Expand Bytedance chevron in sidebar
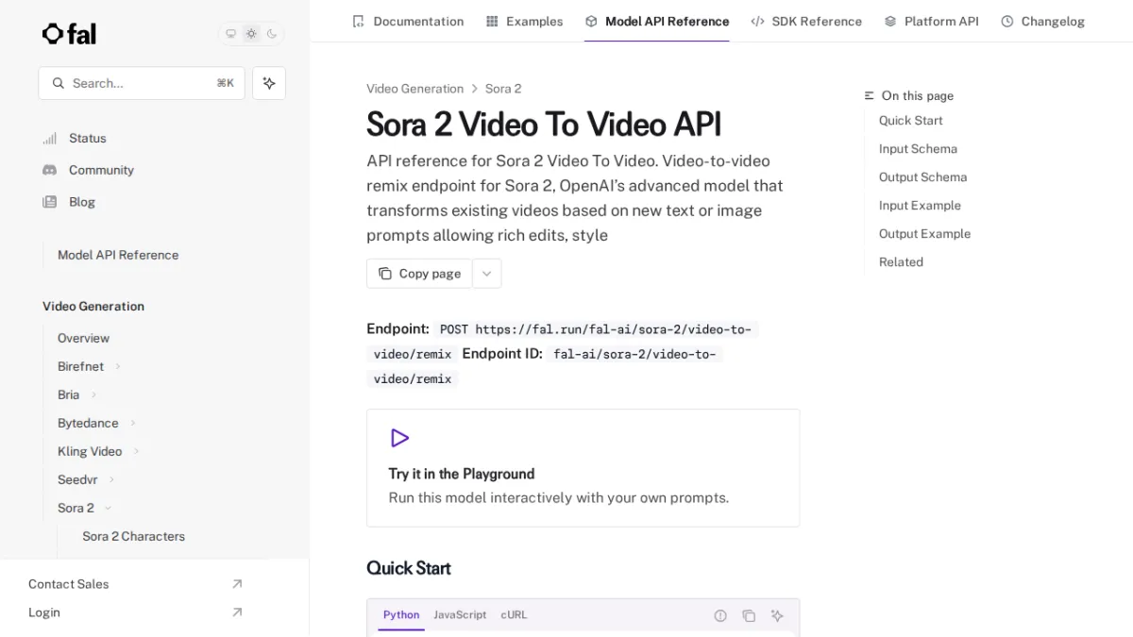The height and width of the screenshot is (637, 1133). point(133,423)
